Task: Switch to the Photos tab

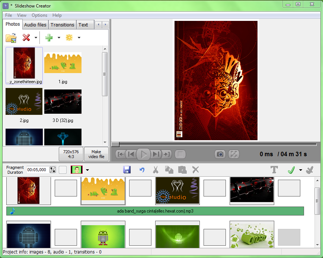Action: [x=13, y=24]
